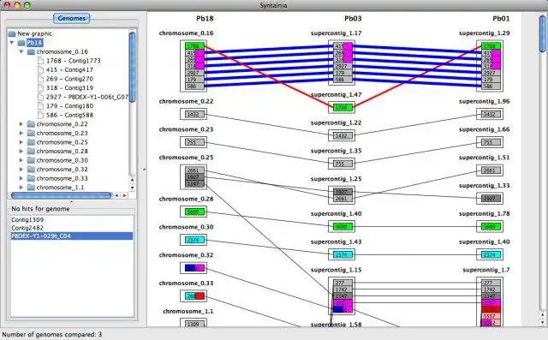Expand the chromosome_0.30 tree node
The height and width of the screenshot is (340, 548).
pos(21,160)
